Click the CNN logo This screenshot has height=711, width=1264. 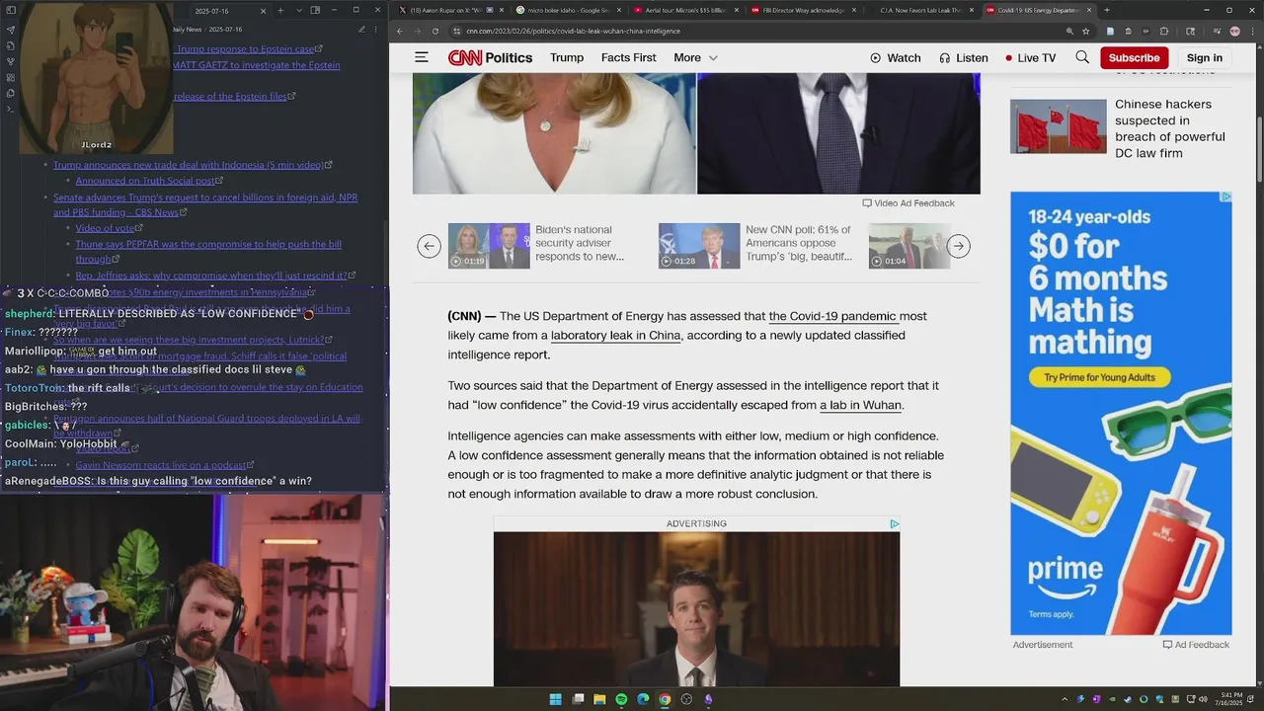pos(464,57)
